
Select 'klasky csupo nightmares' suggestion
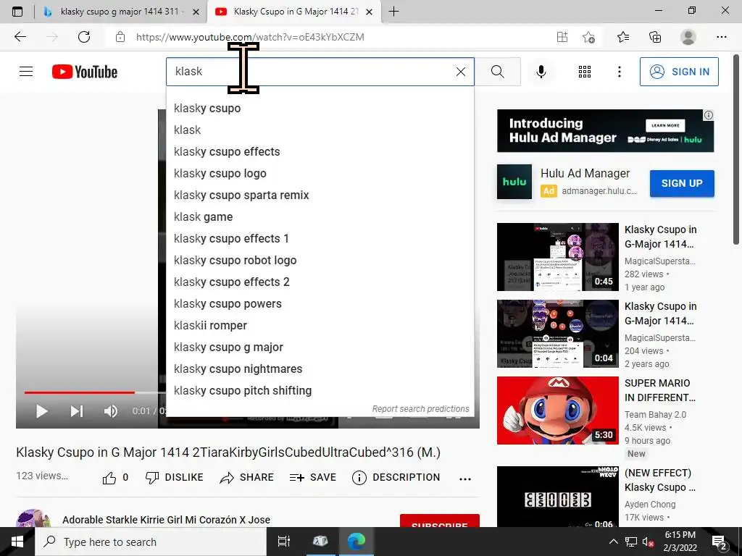point(320,369)
